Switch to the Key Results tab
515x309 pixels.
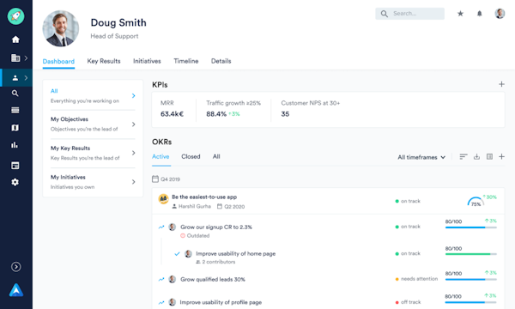point(104,61)
